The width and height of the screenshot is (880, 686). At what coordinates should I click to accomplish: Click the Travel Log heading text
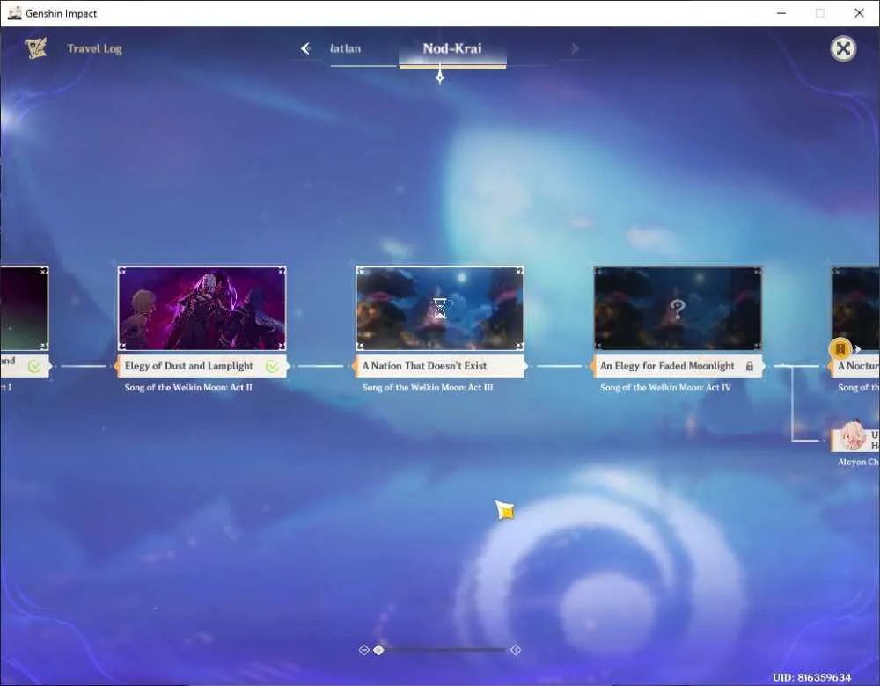click(94, 48)
